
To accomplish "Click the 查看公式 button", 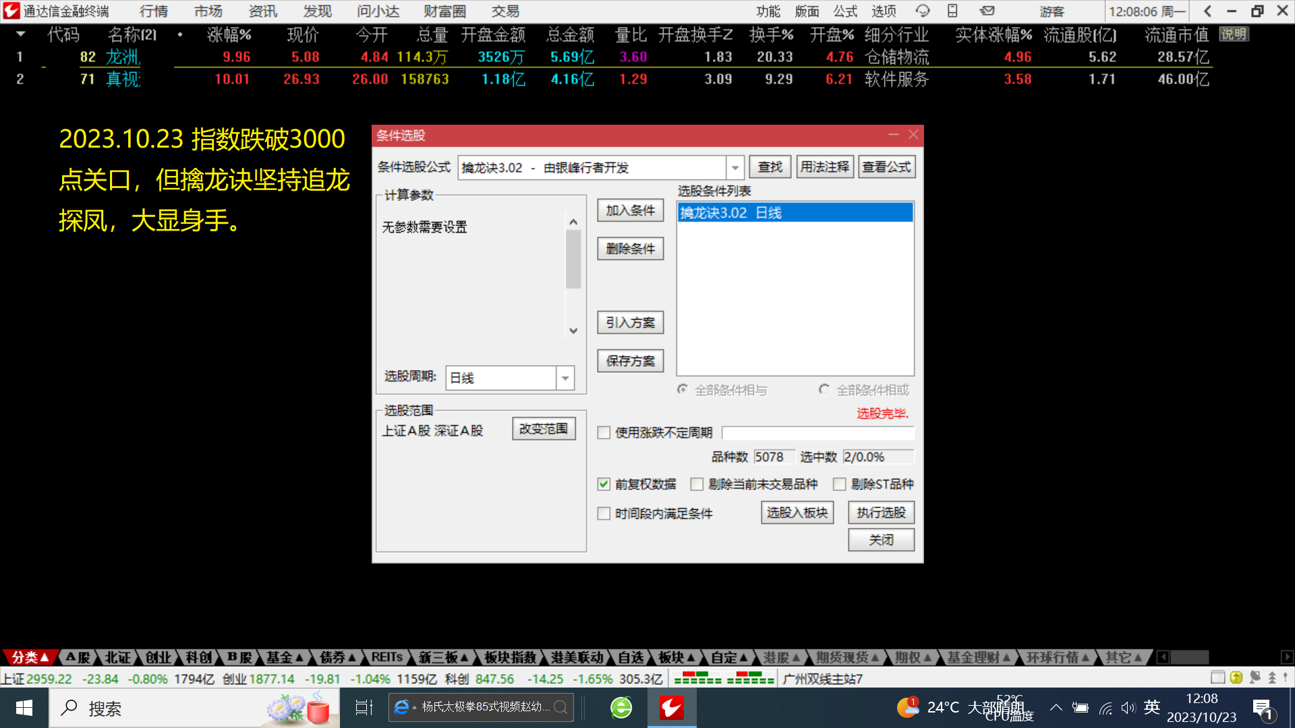I will (x=886, y=167).
